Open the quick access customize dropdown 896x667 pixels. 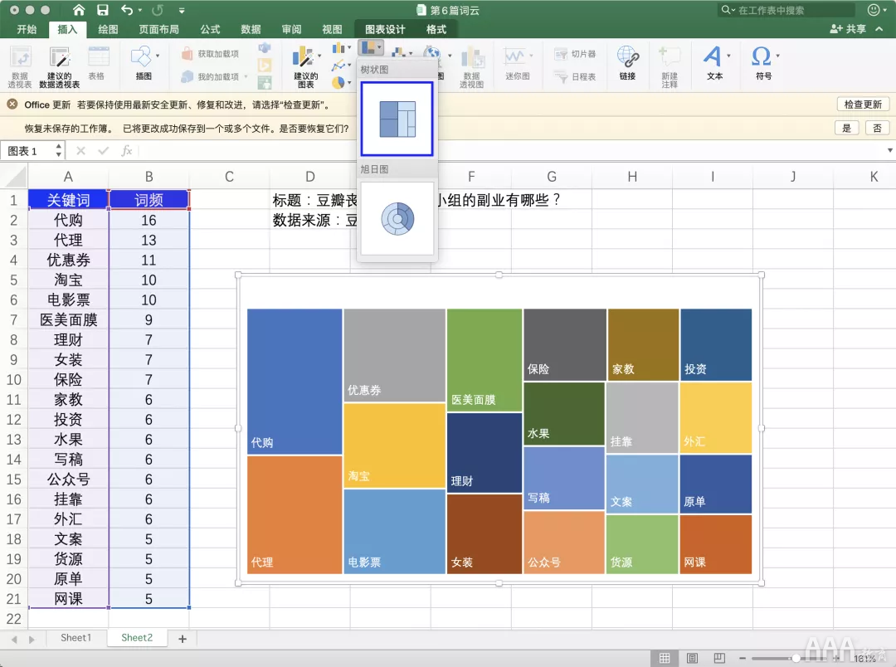[x=182, y=10]
